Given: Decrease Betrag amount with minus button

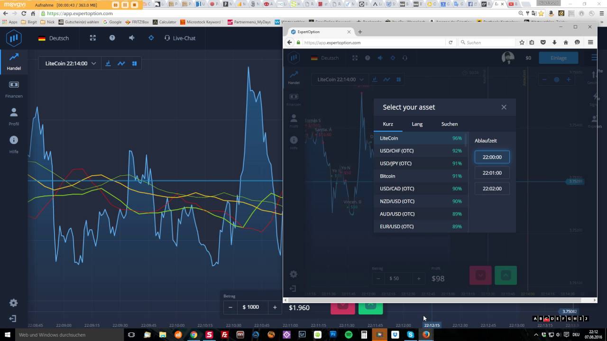Looking at the screenshot, I should (230, 307).
